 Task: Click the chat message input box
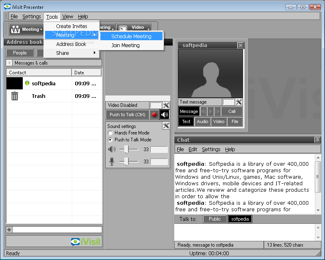pos(245,232)
